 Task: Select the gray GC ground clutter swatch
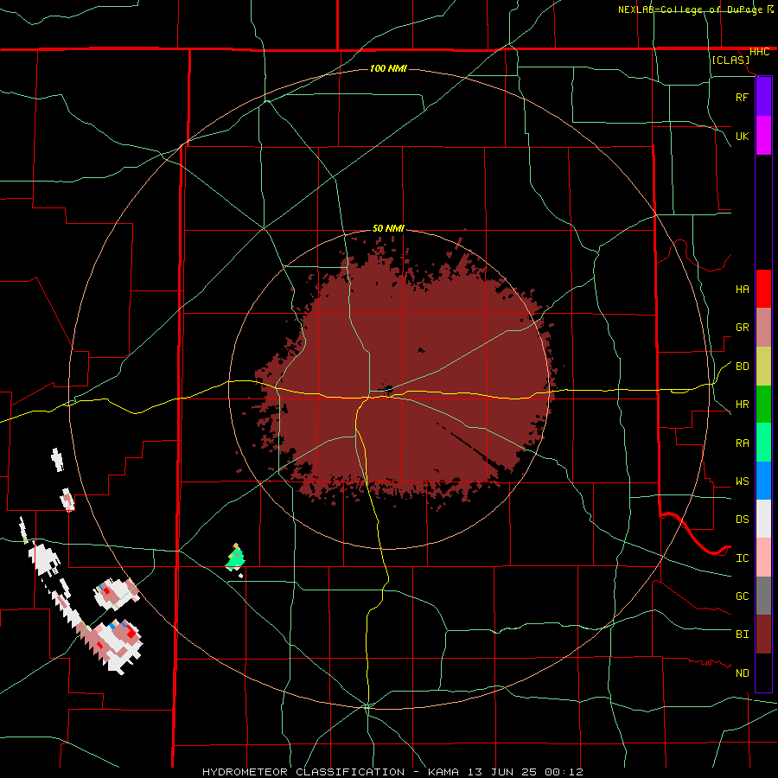point(763,596)
